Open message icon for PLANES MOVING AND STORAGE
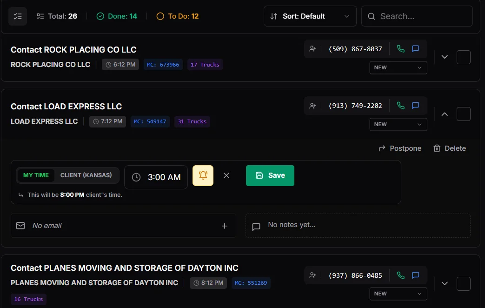 pos(415,275)
